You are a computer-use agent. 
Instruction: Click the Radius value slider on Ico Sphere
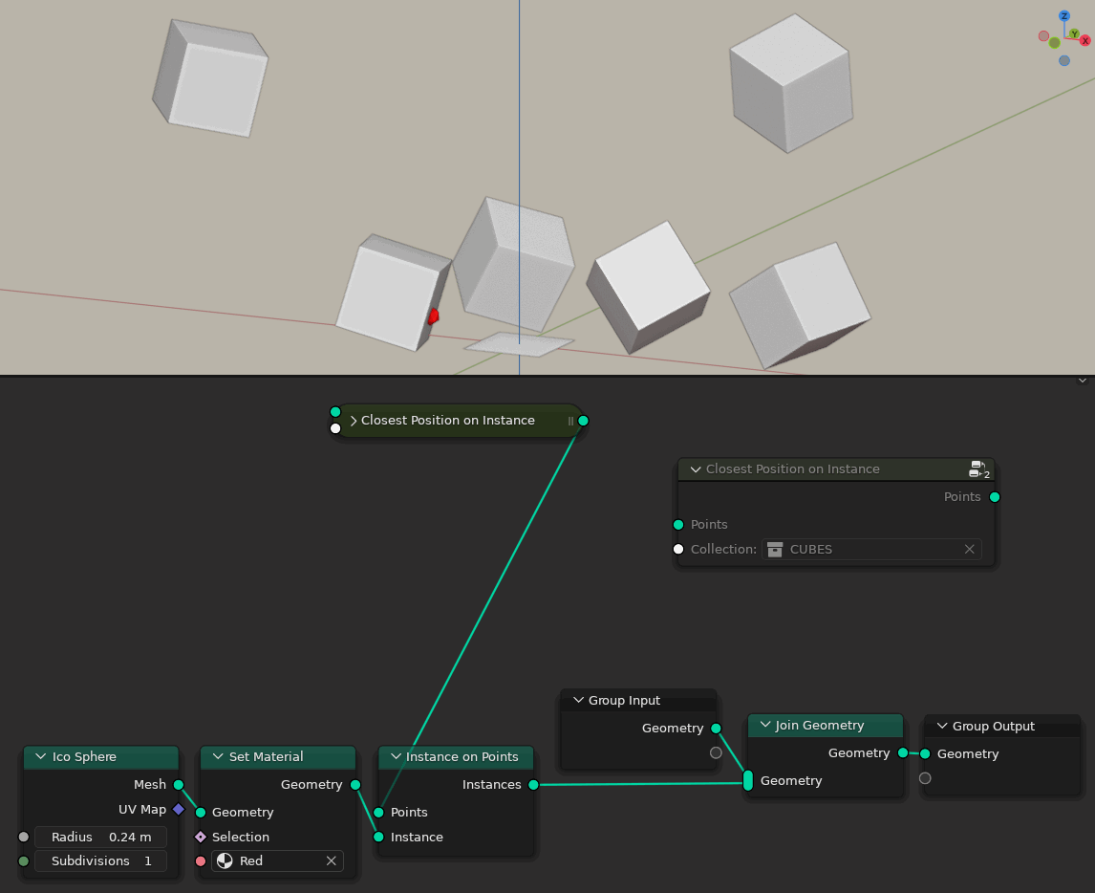click(103, 837)
